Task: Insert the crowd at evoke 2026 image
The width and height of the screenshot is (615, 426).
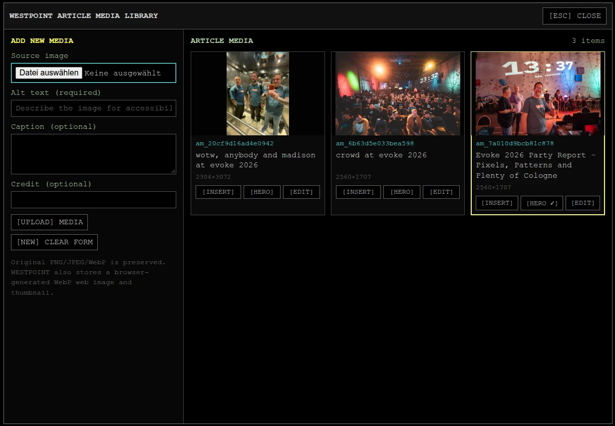Action: (x=358, y=192)
